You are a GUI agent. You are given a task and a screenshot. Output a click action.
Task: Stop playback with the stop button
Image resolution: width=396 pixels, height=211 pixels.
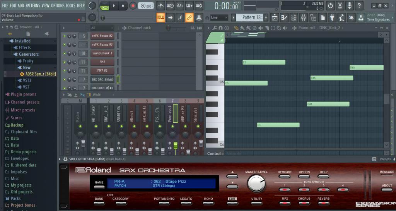[123, 5]
